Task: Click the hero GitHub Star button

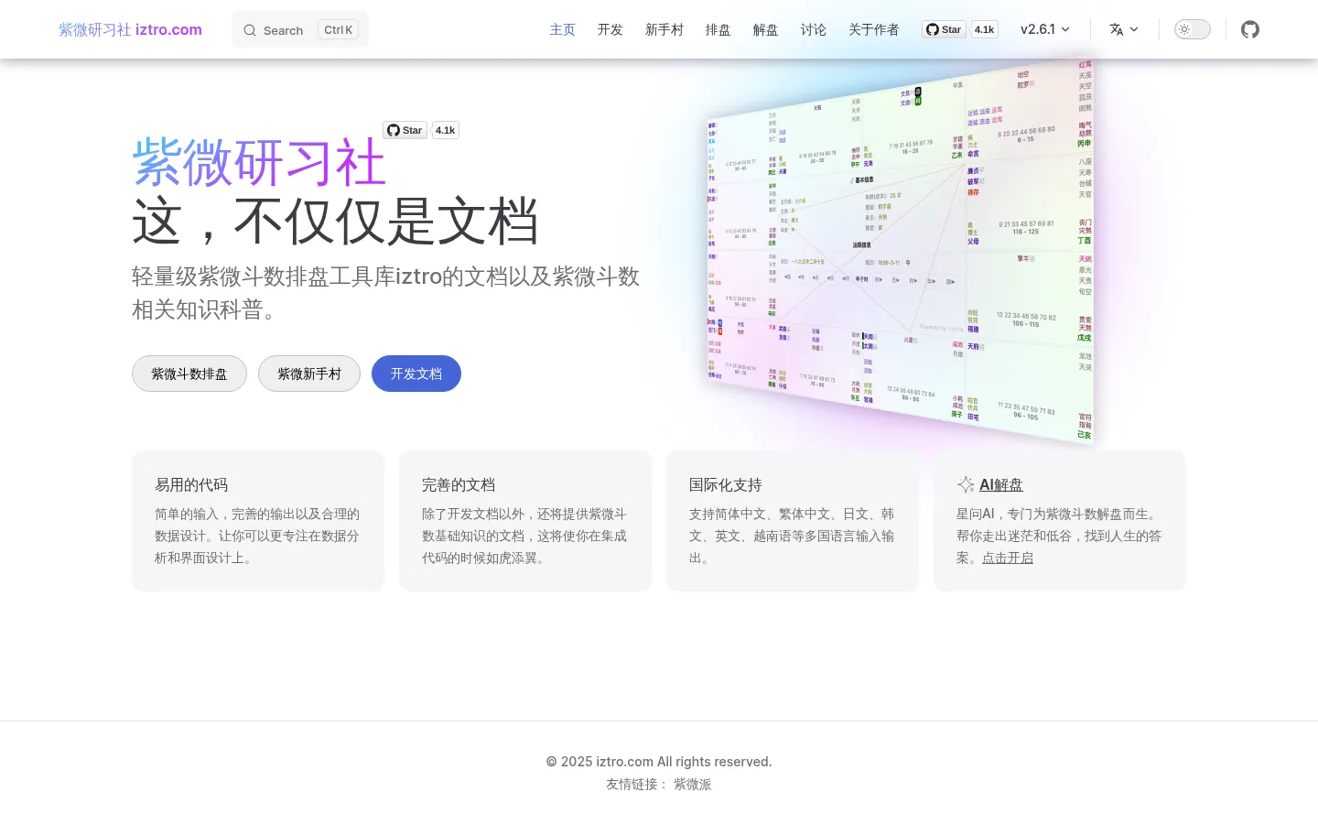Action: coord(405,130)
